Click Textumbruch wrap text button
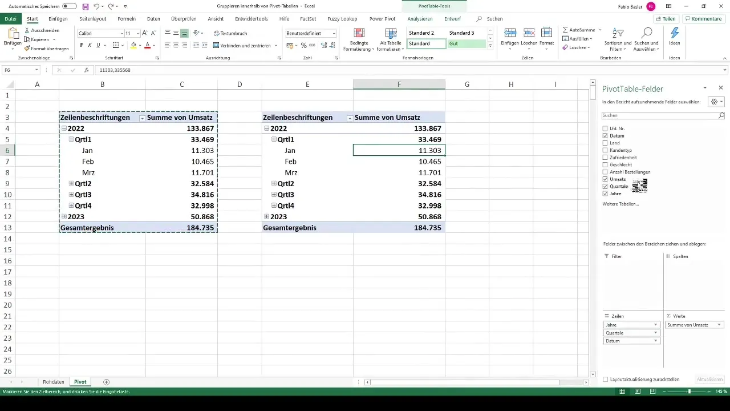Viewport: 730px width, 411px height. click(x=230, y=33)
